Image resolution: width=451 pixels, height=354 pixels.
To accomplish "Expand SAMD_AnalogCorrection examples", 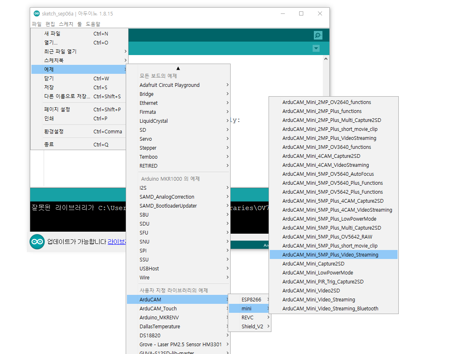I will (x=178, y=197).
